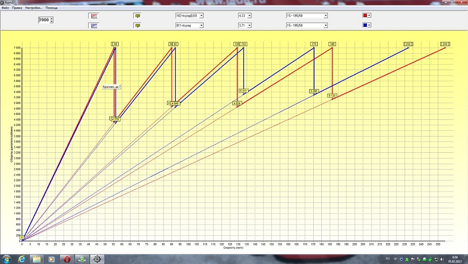468x264 pixels.
Task: Click the 4 654 RPM drop label
Action: coord(237,103)
